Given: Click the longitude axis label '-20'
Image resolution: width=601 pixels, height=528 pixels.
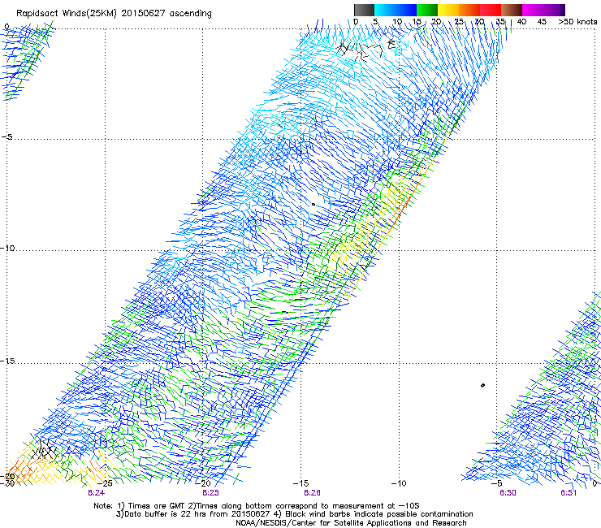Looking at the screenshot, I should click(204, 483).
